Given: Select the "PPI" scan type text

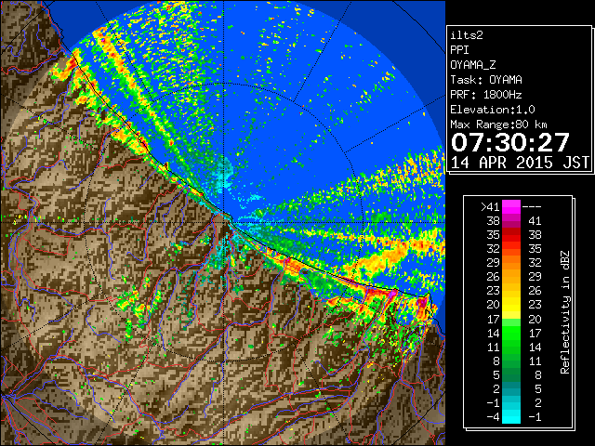Looking at the screenshot, I should click(x=459, y=50).
